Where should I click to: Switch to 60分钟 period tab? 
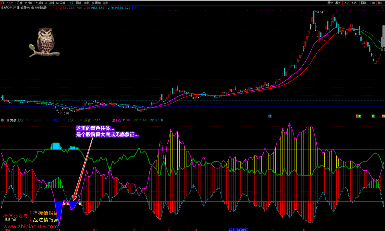click(61, 3)
